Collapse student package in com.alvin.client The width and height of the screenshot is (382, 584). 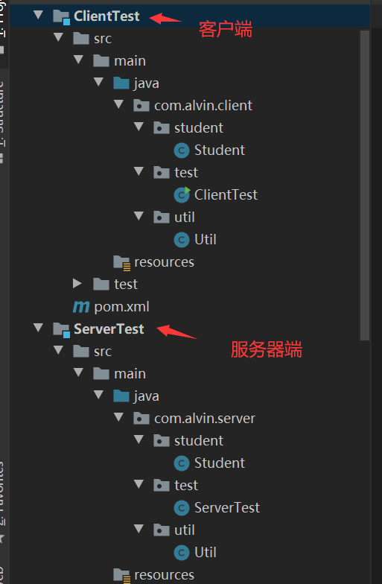(139, 127)
